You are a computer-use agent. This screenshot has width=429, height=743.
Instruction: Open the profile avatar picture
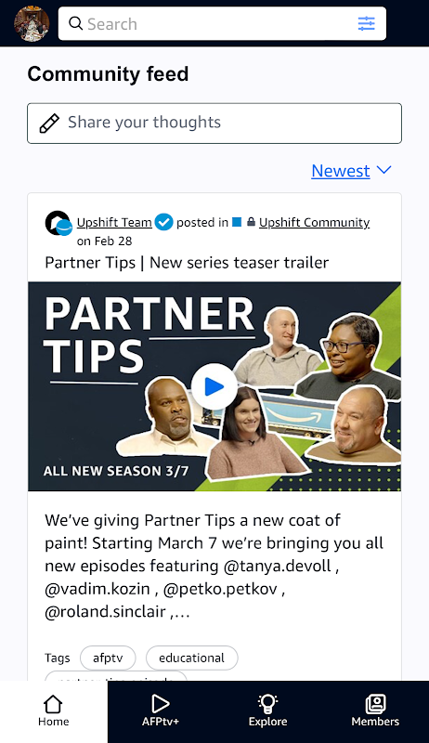point(32,24)
